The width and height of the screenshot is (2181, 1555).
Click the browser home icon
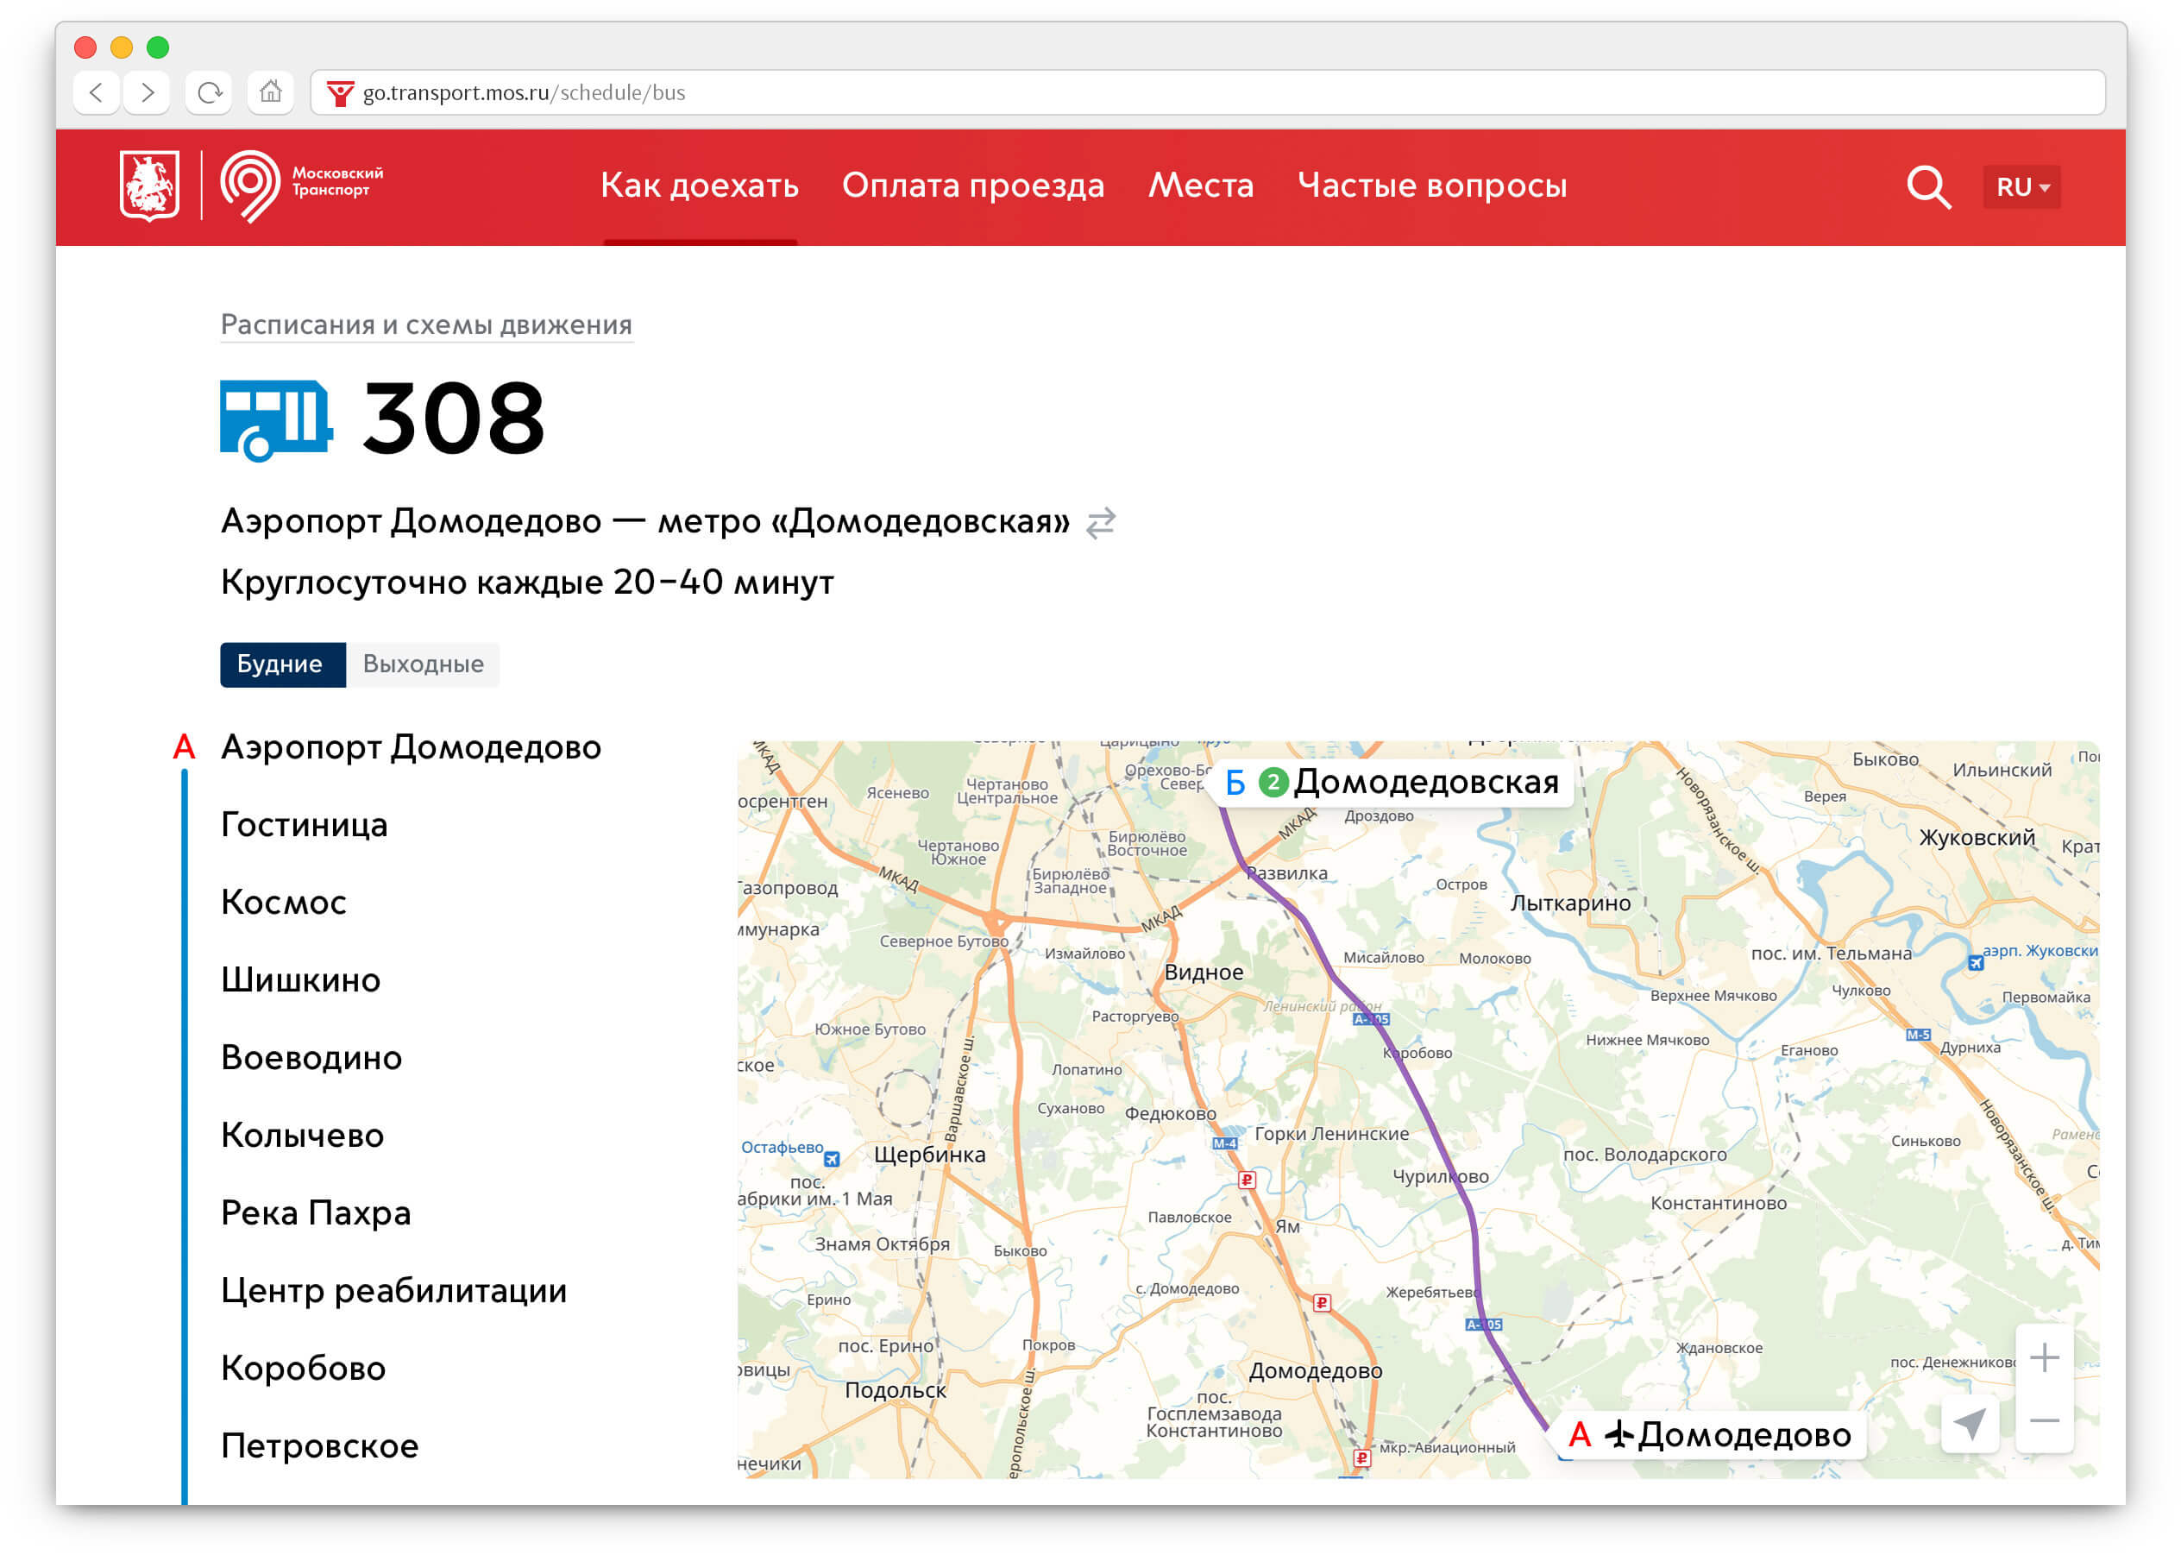tap(271, 93)
